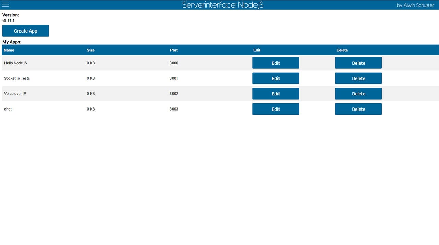Click the My Apps heading

pos(12,42)
